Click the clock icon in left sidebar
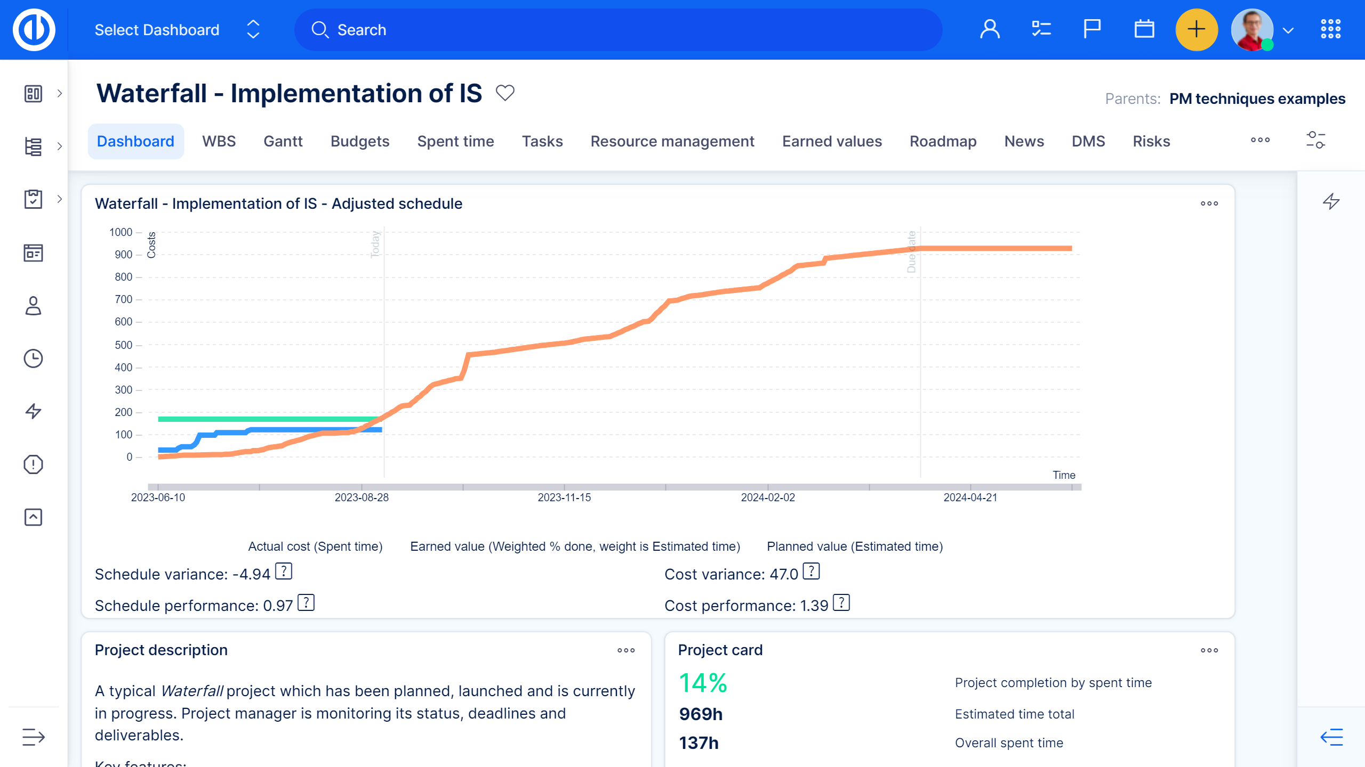 coord(33,358)
